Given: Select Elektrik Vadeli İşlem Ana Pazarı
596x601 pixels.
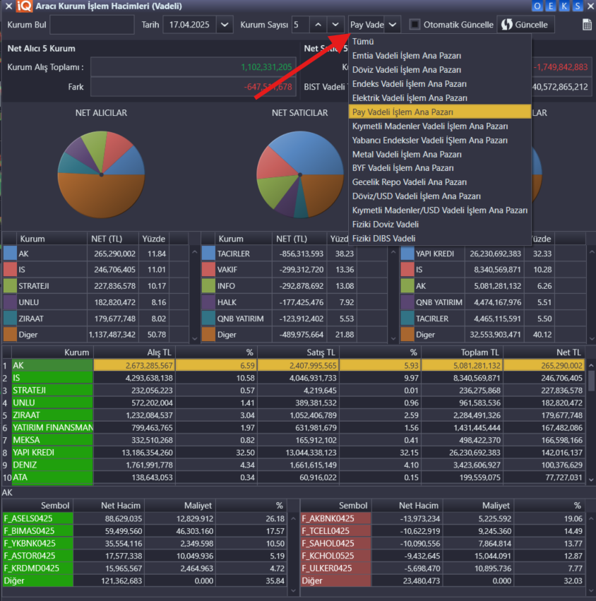Looking at the screenshot, I should coord(440,98).
